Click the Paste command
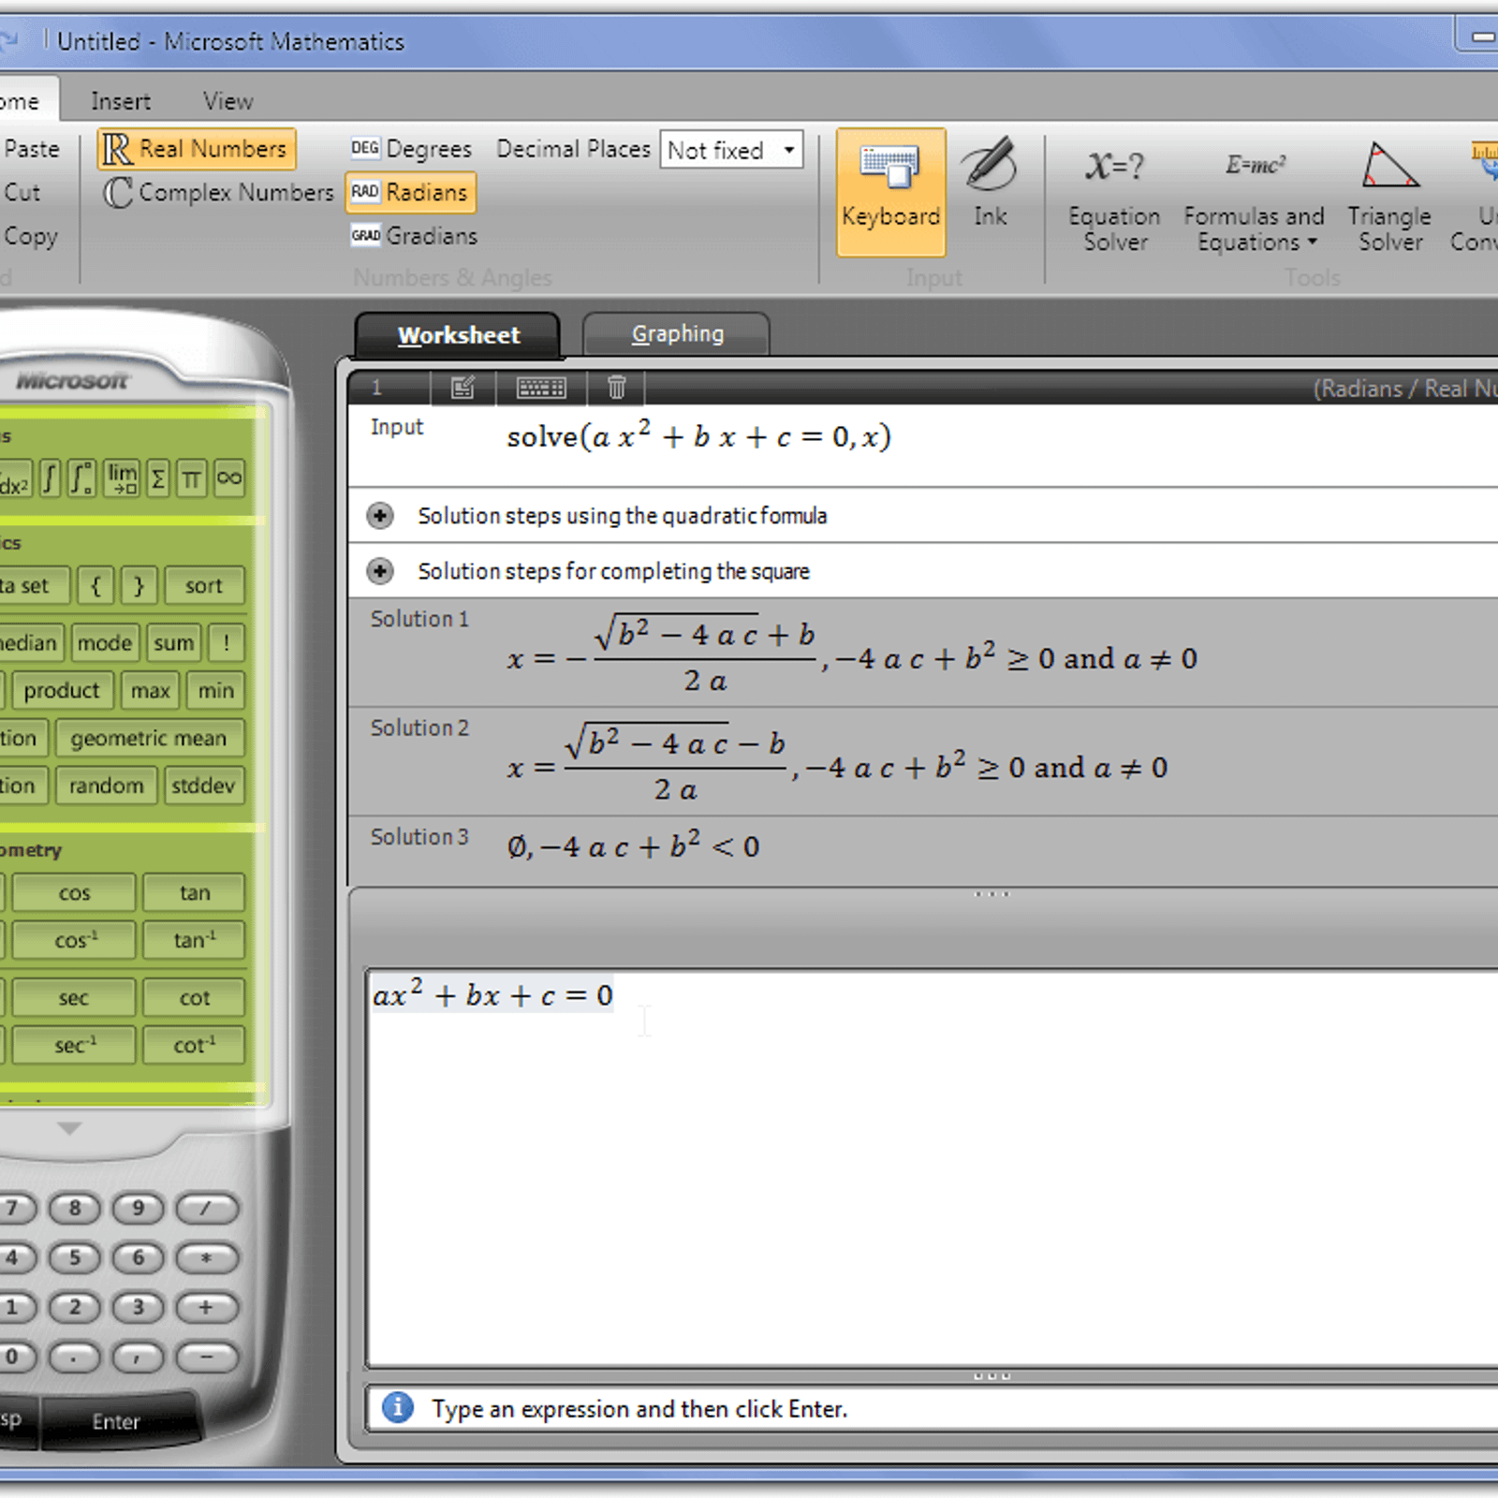1498x1498 pixels. [x=31, y=149]
